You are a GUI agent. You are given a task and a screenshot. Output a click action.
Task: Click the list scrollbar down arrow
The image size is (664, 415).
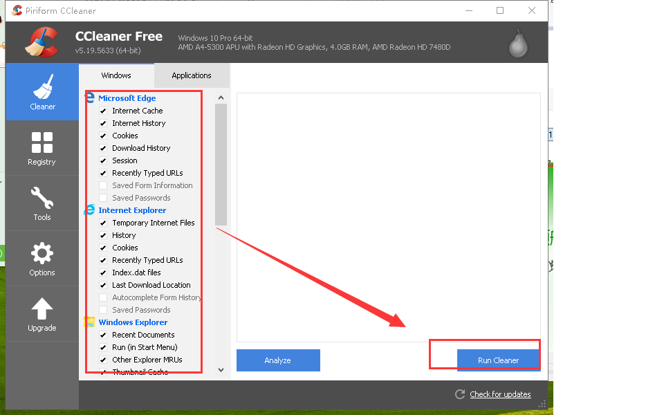click(221, 369)
